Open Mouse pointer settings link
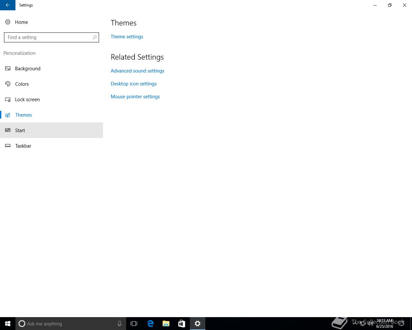Image resolution: width=412 pixels, height=330 pixels. (135, 97)
